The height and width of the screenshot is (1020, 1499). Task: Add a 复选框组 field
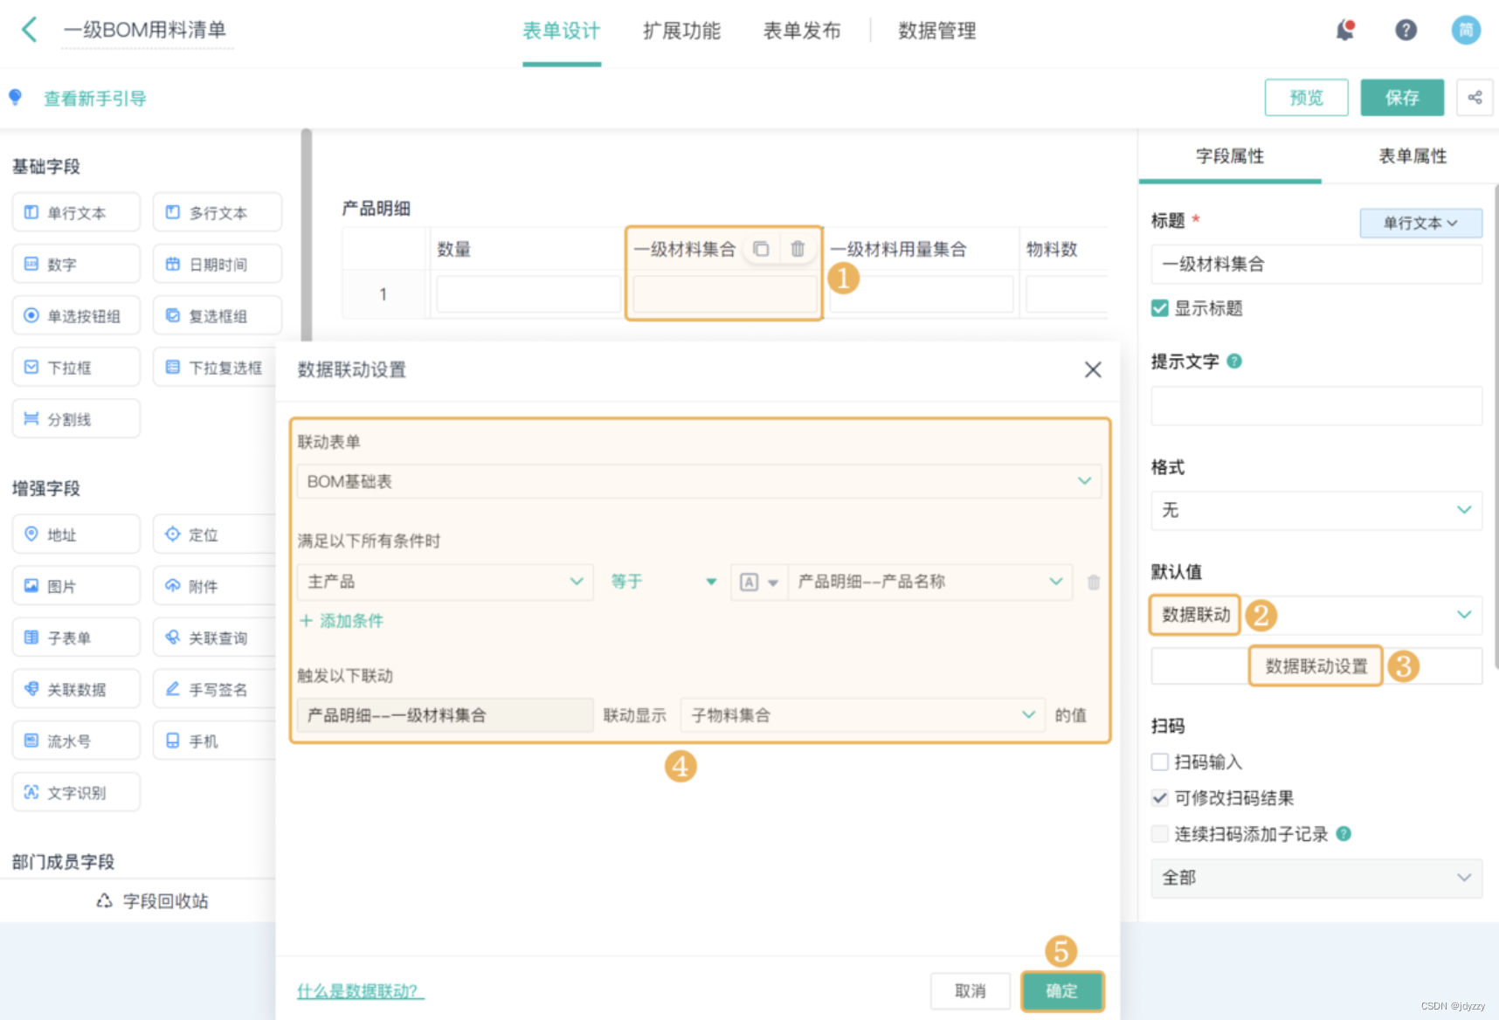coord(218,315)
